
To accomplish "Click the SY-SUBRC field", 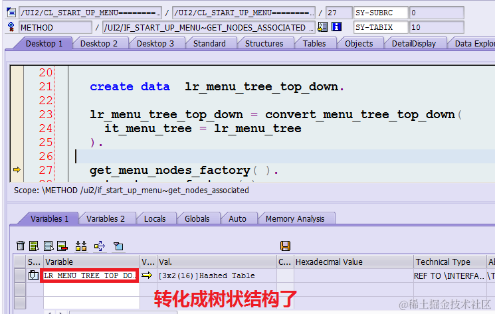I will (x=381, y=13).
